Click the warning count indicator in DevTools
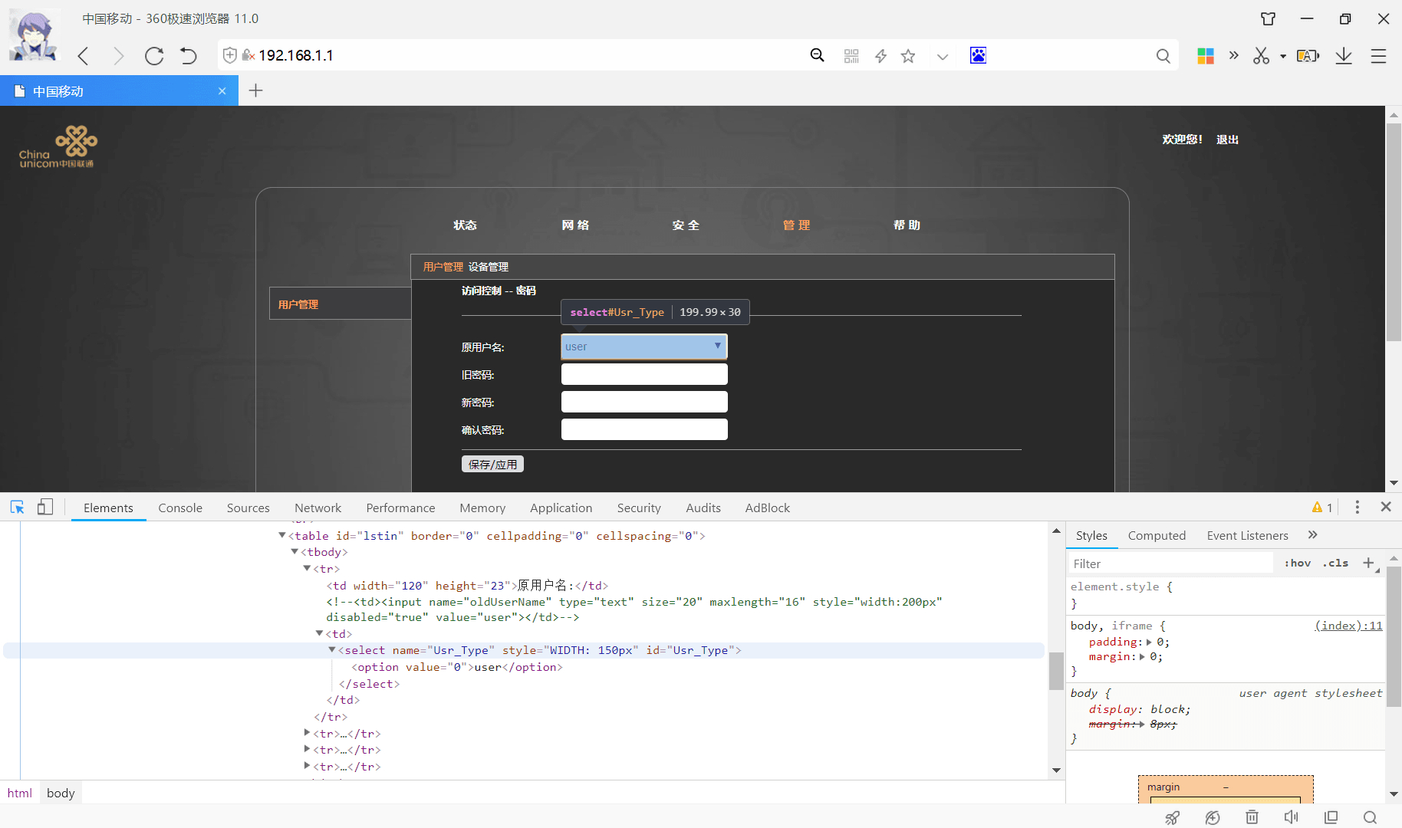 coord(1322,508)
